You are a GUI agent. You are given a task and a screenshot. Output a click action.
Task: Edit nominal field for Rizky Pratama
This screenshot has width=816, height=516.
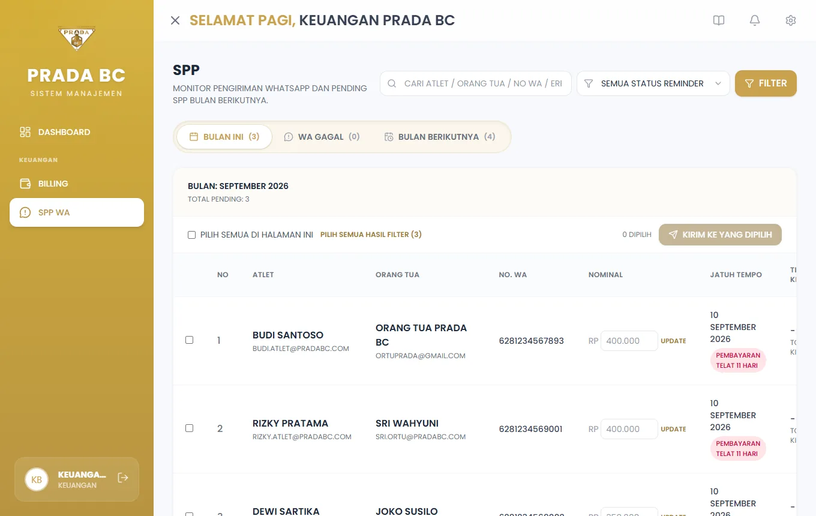[x=629, y=429]
